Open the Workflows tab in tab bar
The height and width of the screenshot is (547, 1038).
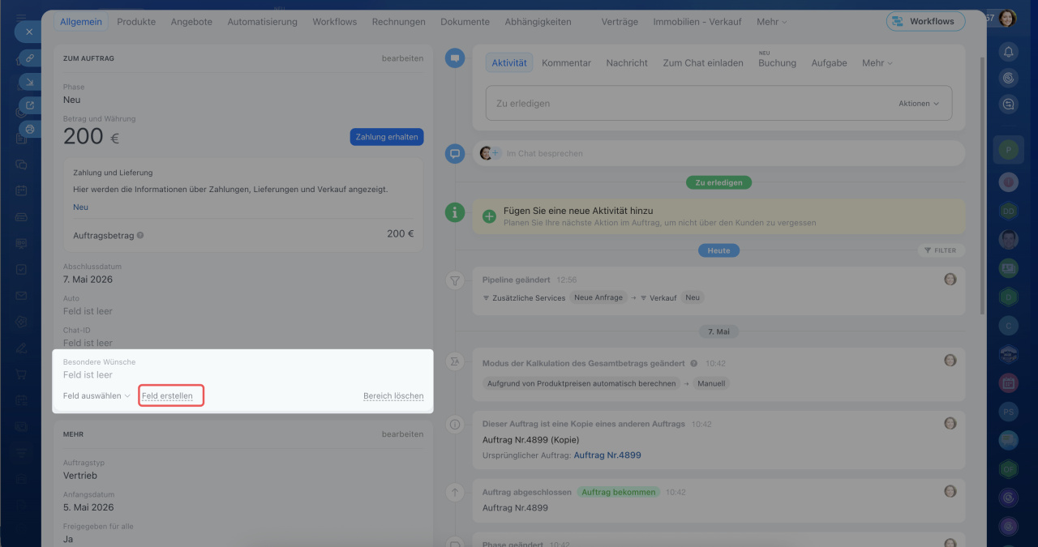[334, 22]
